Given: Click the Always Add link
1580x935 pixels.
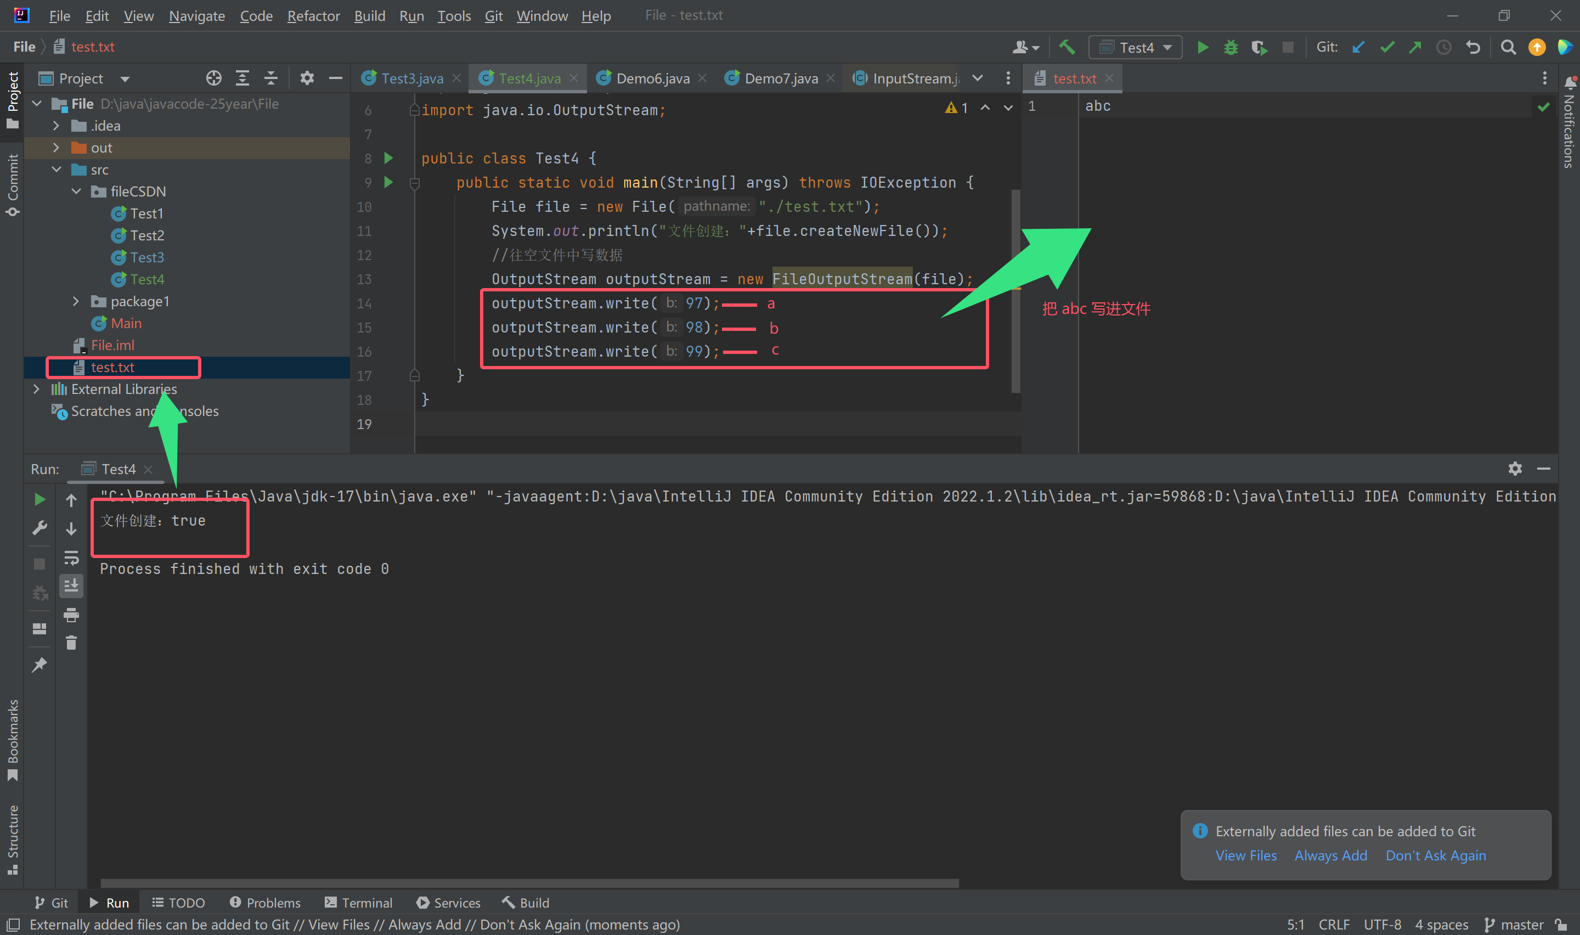Looking at the screenshot, I should pos(1330,855).
